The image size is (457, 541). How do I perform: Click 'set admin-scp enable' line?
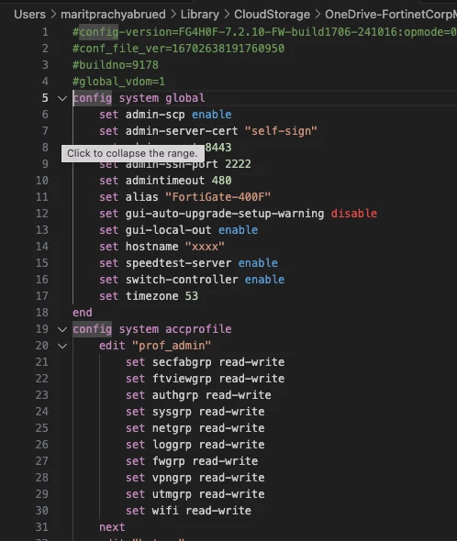pos(165,115)
